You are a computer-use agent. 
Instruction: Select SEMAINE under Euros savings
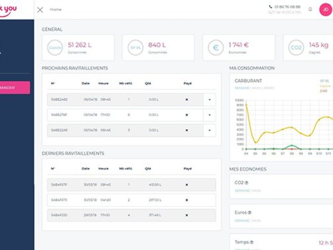click(x=242, y=221)
